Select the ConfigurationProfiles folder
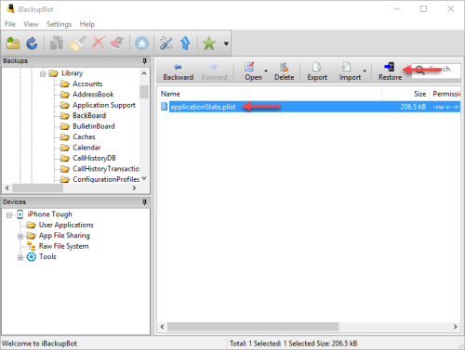The height and width of the screenshot is (350, 465). pos(106,179)
